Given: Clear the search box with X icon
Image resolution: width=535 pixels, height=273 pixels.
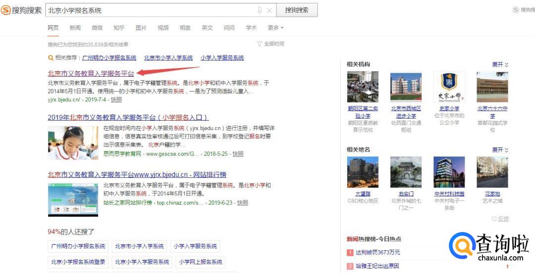Looking at the screenshot, I should (x=269, y=10).
